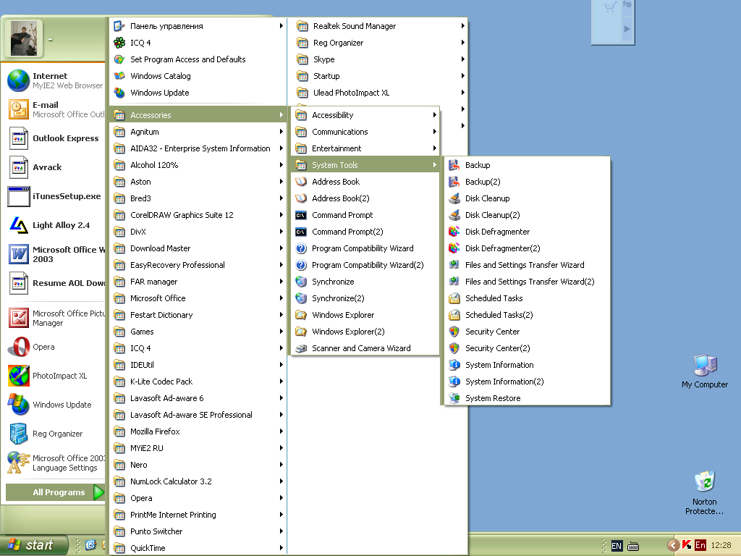
Task: Run Synchronize(2) from Accessories
Action: (x=365, y=298)
